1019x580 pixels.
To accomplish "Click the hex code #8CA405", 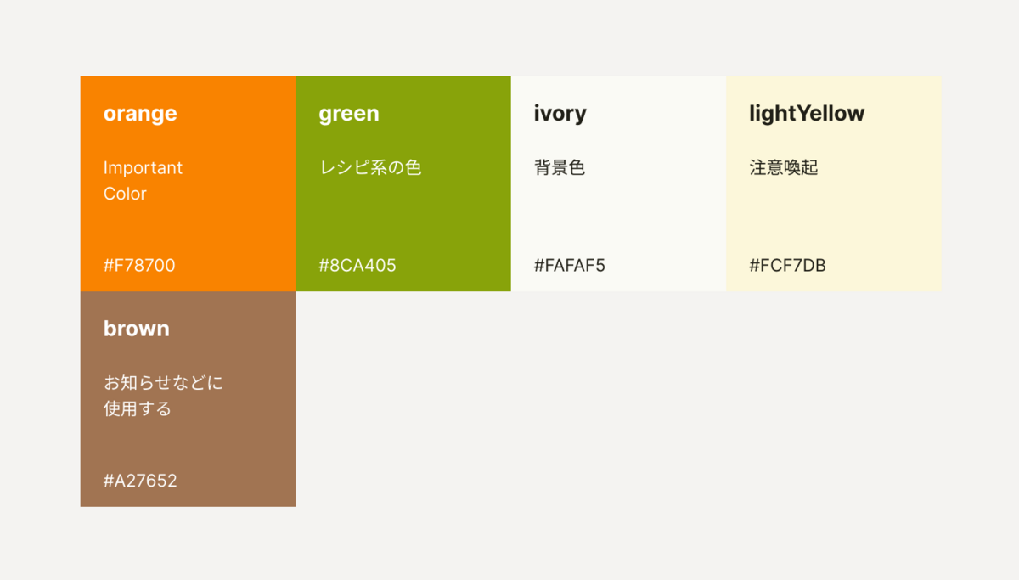I will click(357, 266).
